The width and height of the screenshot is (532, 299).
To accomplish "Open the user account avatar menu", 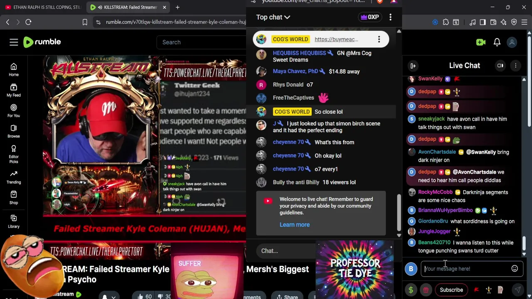I will [512, 42].
